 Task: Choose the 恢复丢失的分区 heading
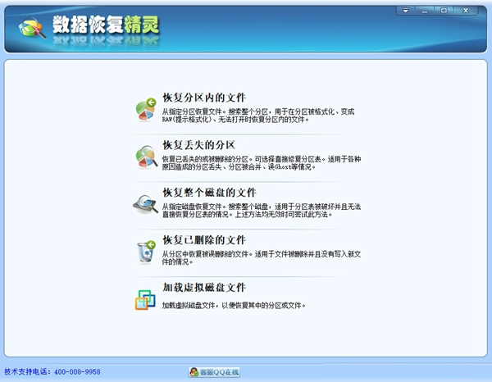pos(198,145)
